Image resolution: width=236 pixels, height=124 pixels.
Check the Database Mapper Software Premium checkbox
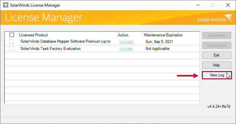(12, 41)
